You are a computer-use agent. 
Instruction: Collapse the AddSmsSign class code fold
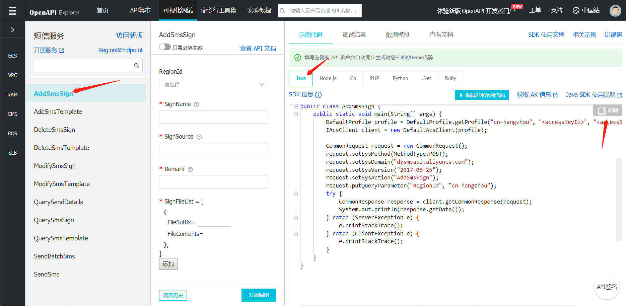(296, 106)
